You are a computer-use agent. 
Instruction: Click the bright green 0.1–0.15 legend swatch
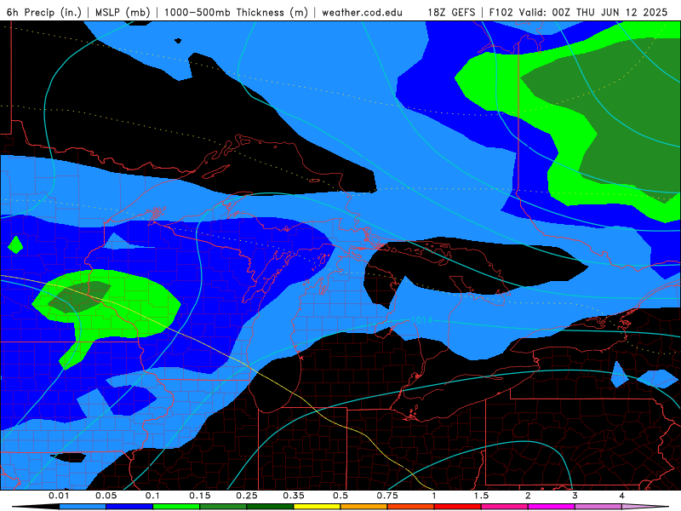(x=176, y=507)
